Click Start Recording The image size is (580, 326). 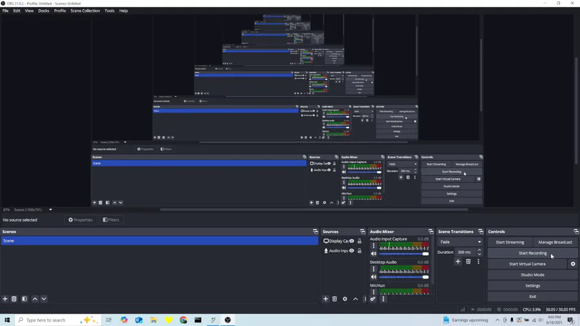tap(533, 253)
